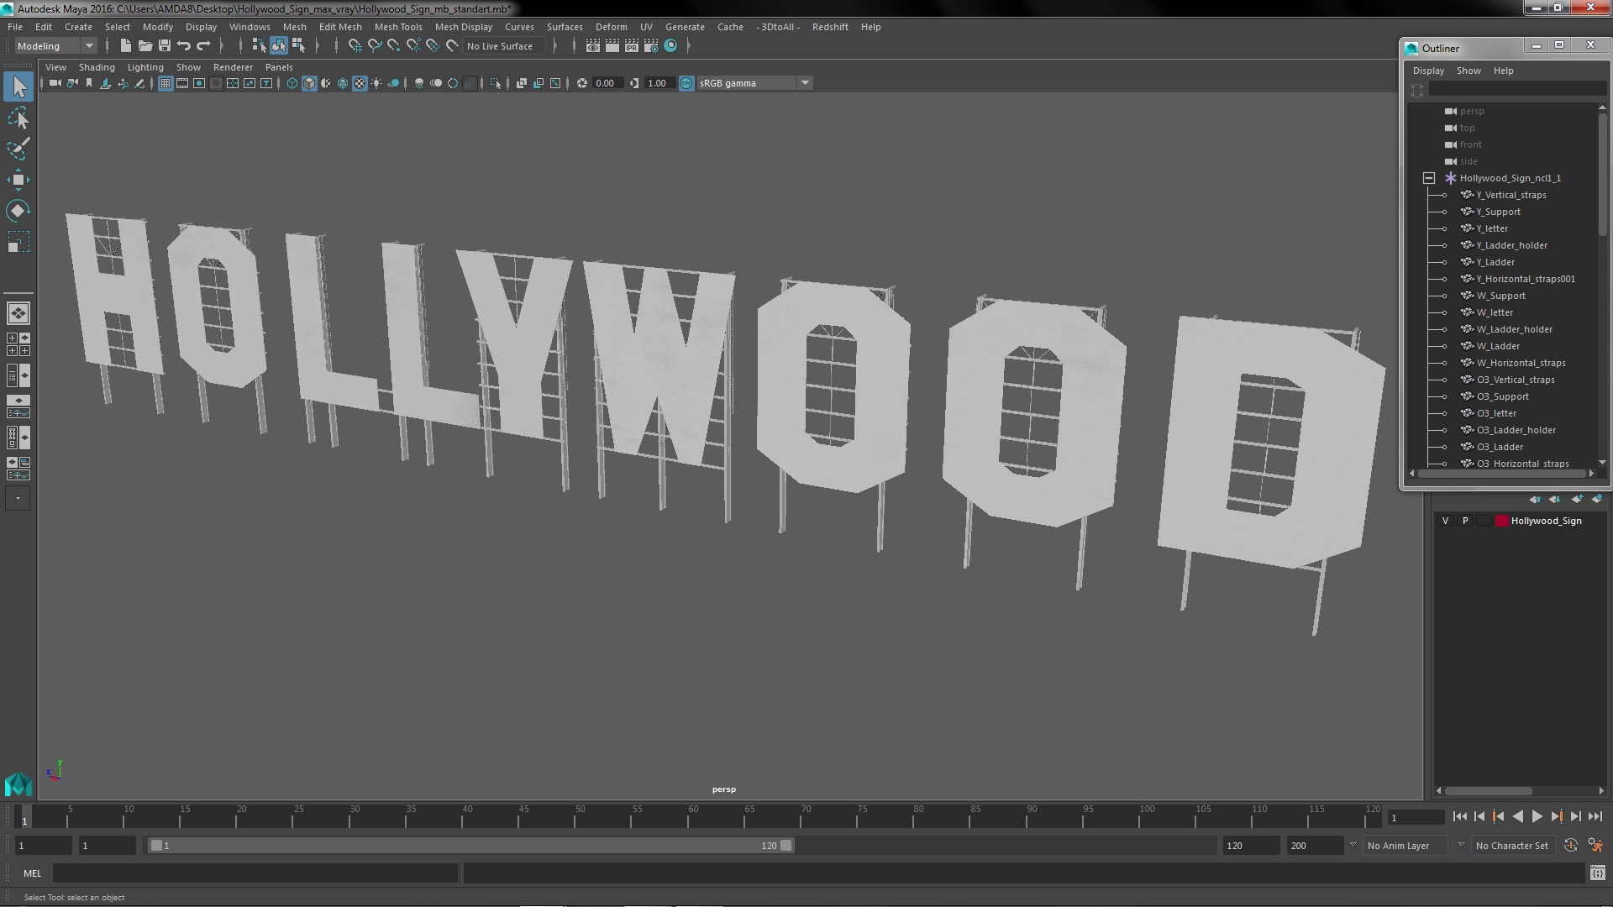Image resolution: width=1613 pixels, height=907 pixels.
Task: Click the MEL command language label
Action: click(x=32, y=873)
